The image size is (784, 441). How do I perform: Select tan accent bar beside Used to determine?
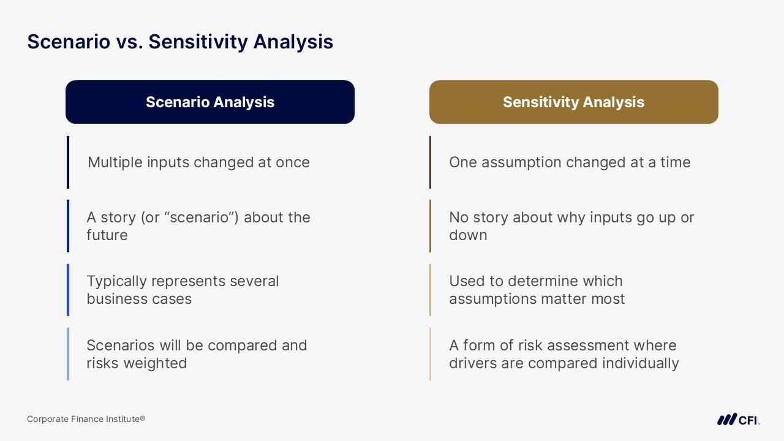coord(431,290)
